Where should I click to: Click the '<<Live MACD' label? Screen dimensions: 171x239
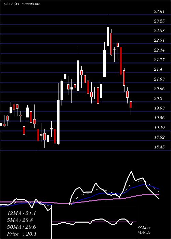144,230
